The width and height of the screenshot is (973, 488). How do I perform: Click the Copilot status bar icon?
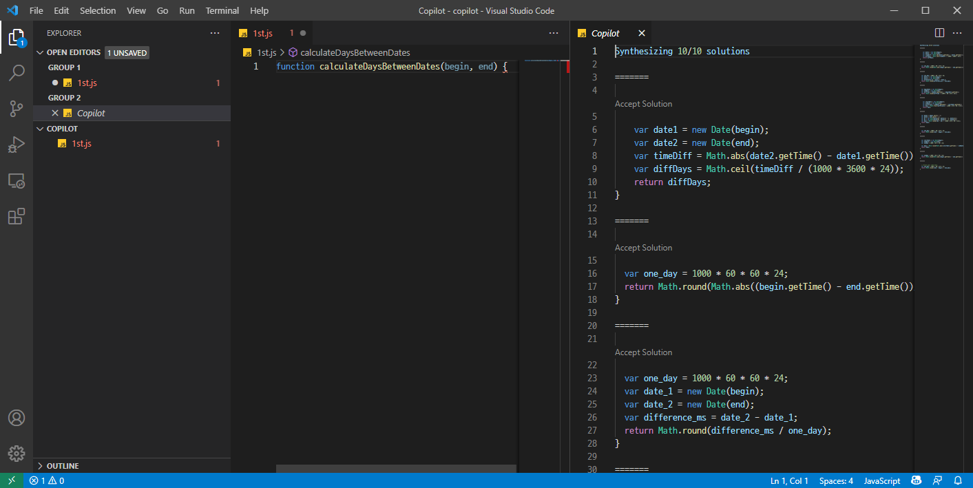917,480
